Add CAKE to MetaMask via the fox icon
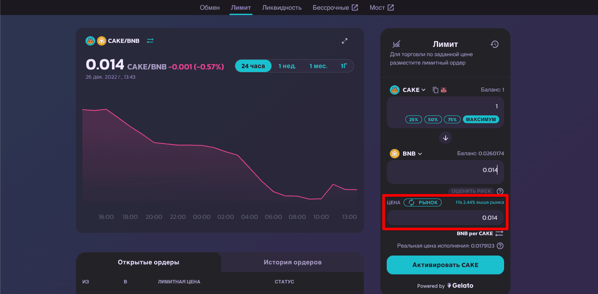Image resolution: width=598 pixels, height=294 pixels. coord(443,90)
